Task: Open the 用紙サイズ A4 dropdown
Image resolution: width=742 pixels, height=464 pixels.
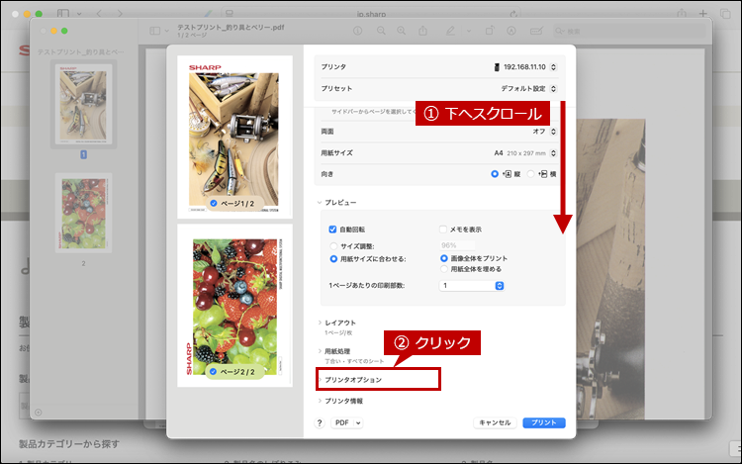Action: (x=528, y=153)
